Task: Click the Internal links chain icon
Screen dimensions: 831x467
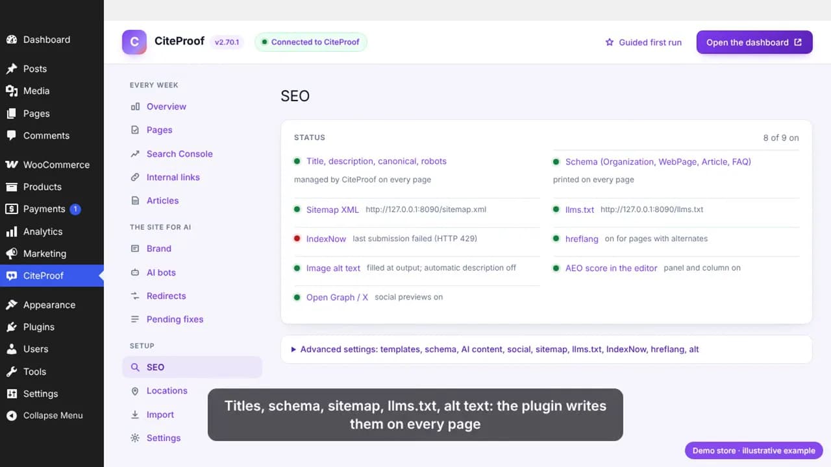Action: click(135, 177)
